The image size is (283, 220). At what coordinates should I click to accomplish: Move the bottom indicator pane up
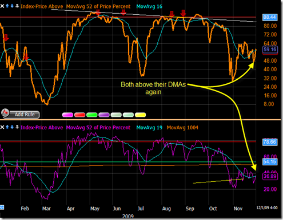(x=7, y=127)
